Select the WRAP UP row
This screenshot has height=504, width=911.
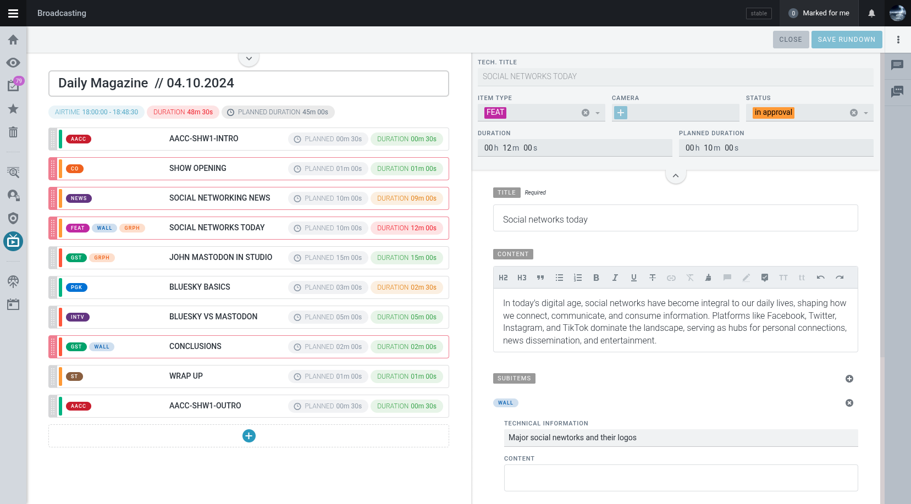[249, 376]
